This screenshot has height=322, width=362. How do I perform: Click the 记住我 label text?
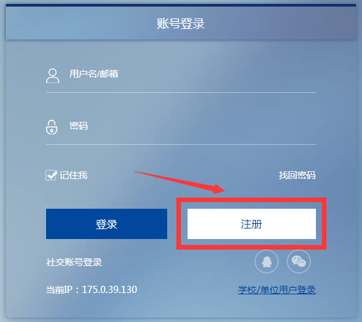[74, 175]
